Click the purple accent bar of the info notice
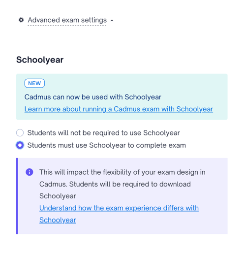245x253 pixels. (x=17, y=196)
